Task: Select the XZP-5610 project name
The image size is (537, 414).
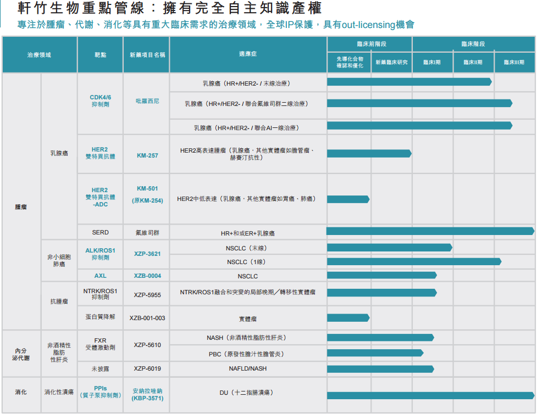Action: click(x=147, y=345)
